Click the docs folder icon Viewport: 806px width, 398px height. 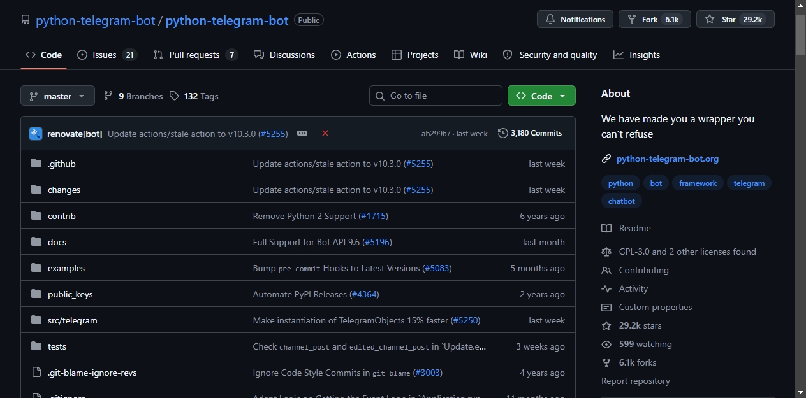(x=36, y=242)
